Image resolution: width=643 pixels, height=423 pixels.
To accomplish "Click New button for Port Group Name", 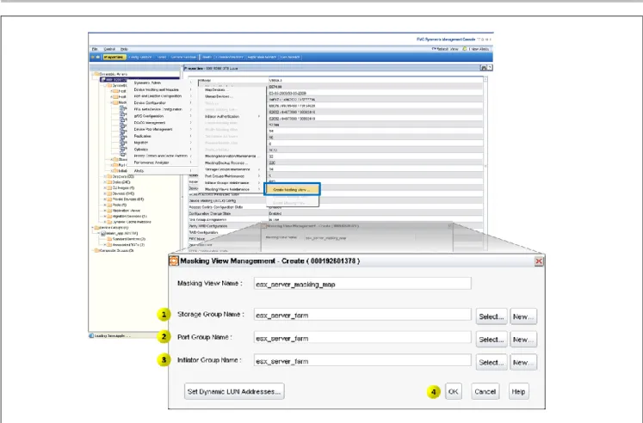I will click(523, 340).
